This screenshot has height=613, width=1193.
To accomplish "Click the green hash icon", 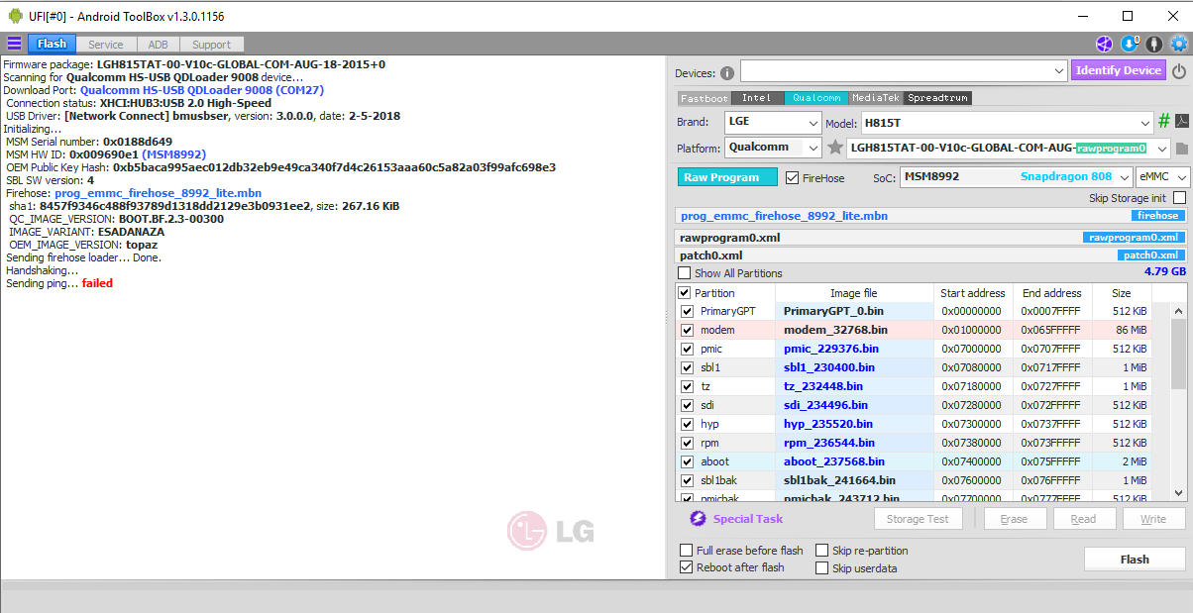I will tap(1164, 122).
